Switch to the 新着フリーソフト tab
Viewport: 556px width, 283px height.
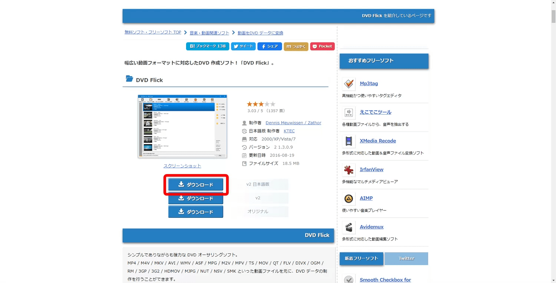tap(361, 259)
